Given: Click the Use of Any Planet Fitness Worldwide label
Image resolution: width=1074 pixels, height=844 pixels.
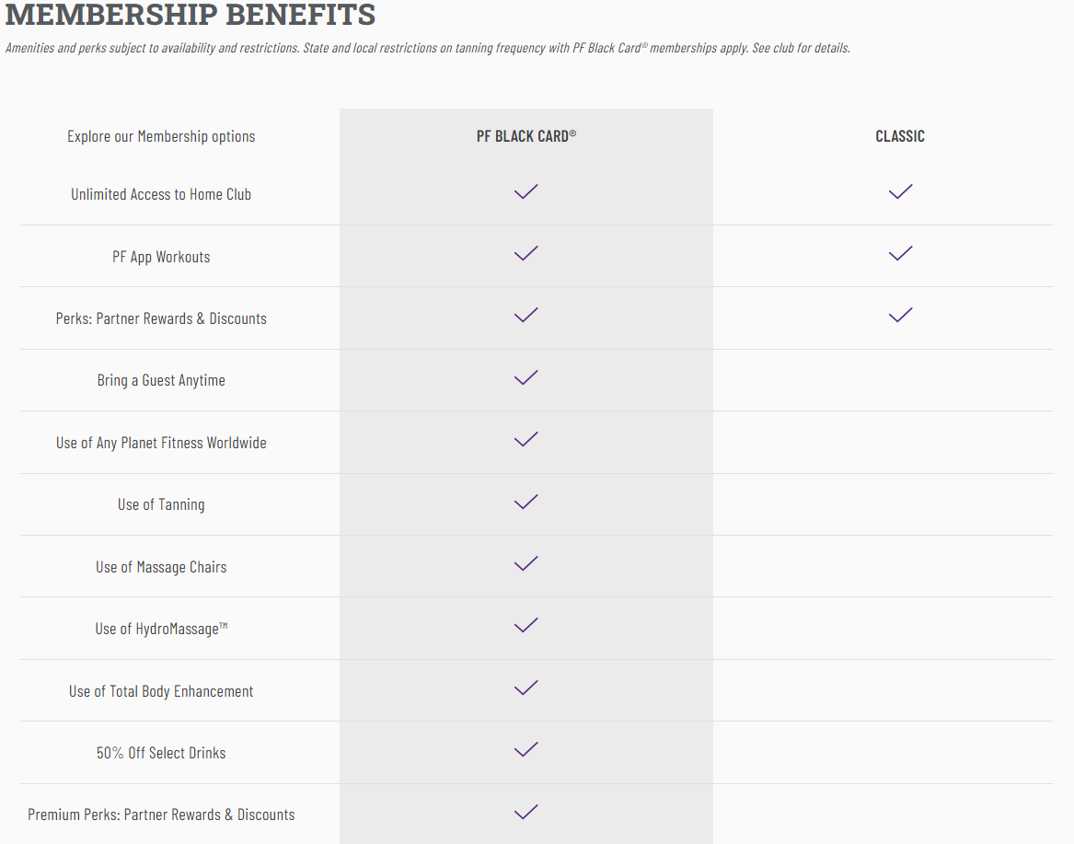Looking at the screenshot, I should click(161, 443).
